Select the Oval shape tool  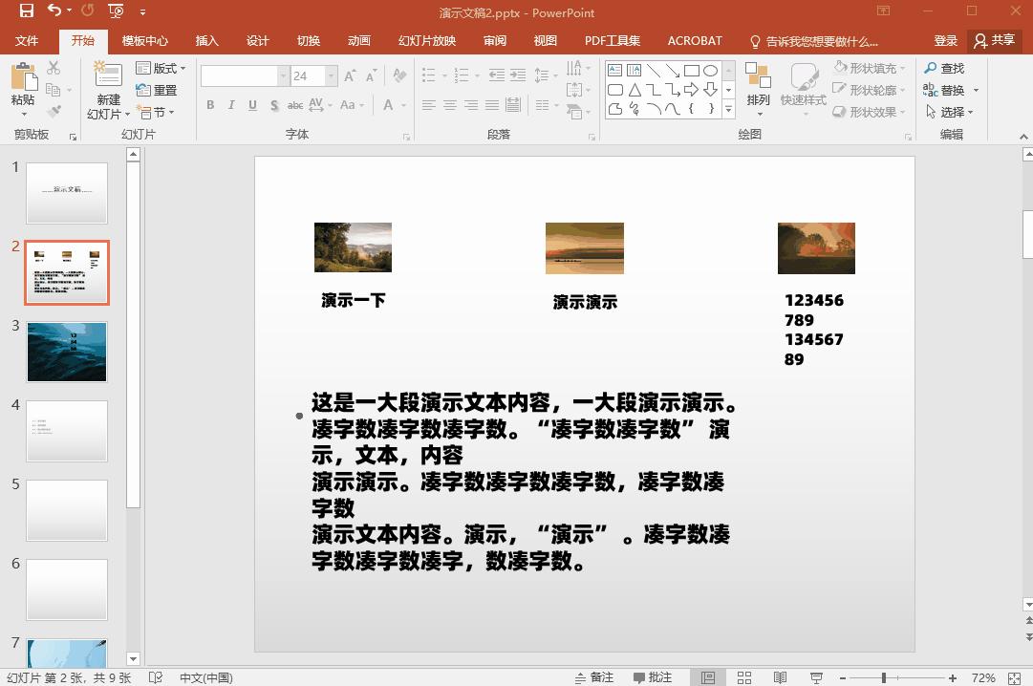[x=711, y=71]
